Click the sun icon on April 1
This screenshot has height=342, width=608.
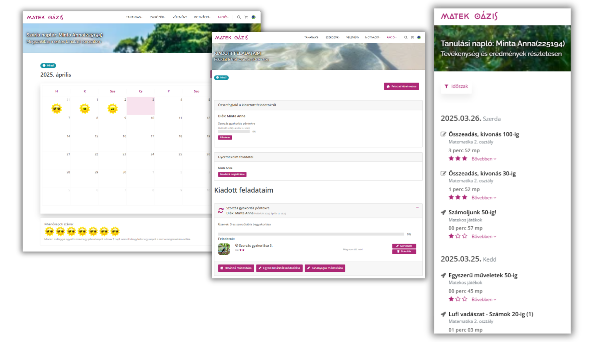click(x=85, y=109)
